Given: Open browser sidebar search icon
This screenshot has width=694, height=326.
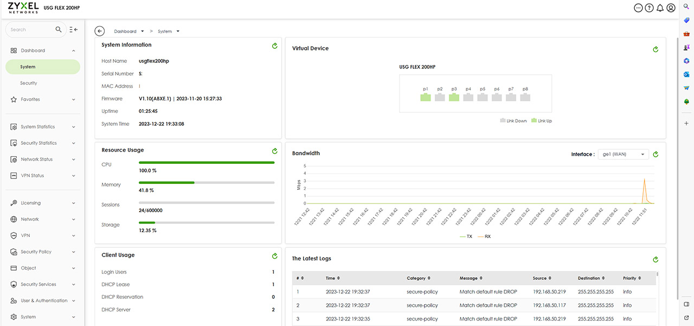Looking at the screenshot, I should pyautogui.click(x=686, y=6).
